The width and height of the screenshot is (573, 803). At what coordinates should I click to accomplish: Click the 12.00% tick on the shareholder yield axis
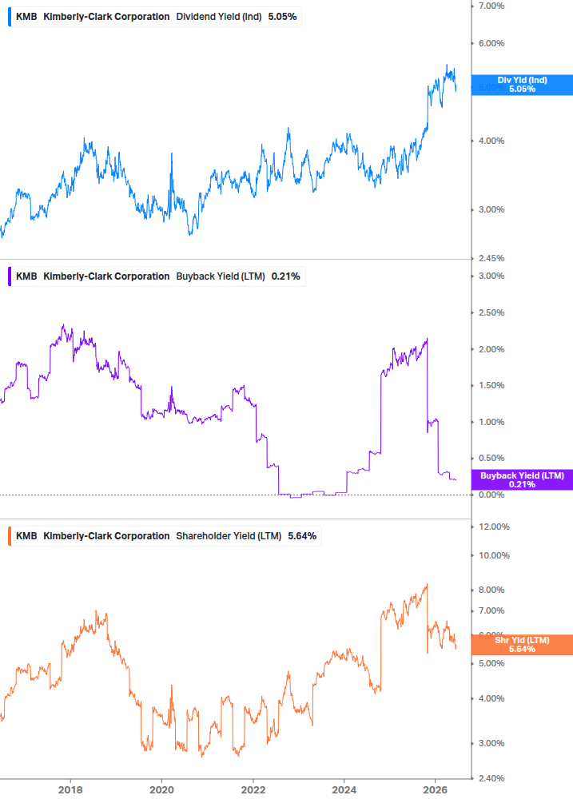494,527
